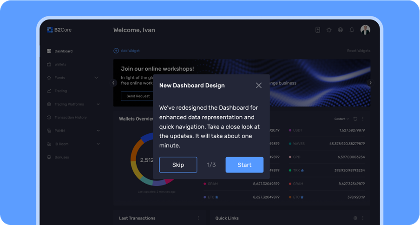420x225 pixels.
Task: Click the user profile avatar
Action: click(x=365, y=30)
